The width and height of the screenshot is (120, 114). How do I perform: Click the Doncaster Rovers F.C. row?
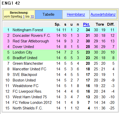coord(60,36)
